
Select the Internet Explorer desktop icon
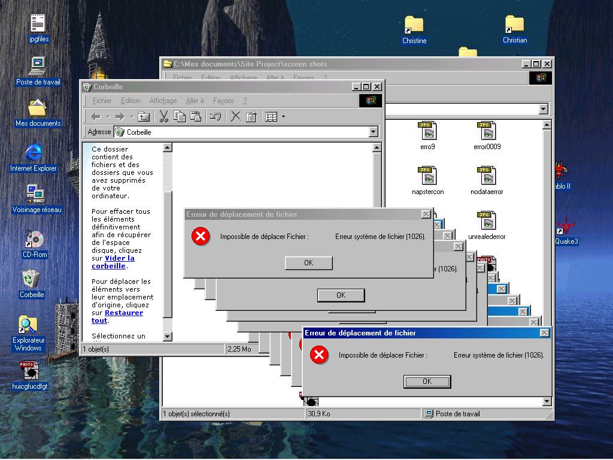pyautogui.click(x=34, y=158)
